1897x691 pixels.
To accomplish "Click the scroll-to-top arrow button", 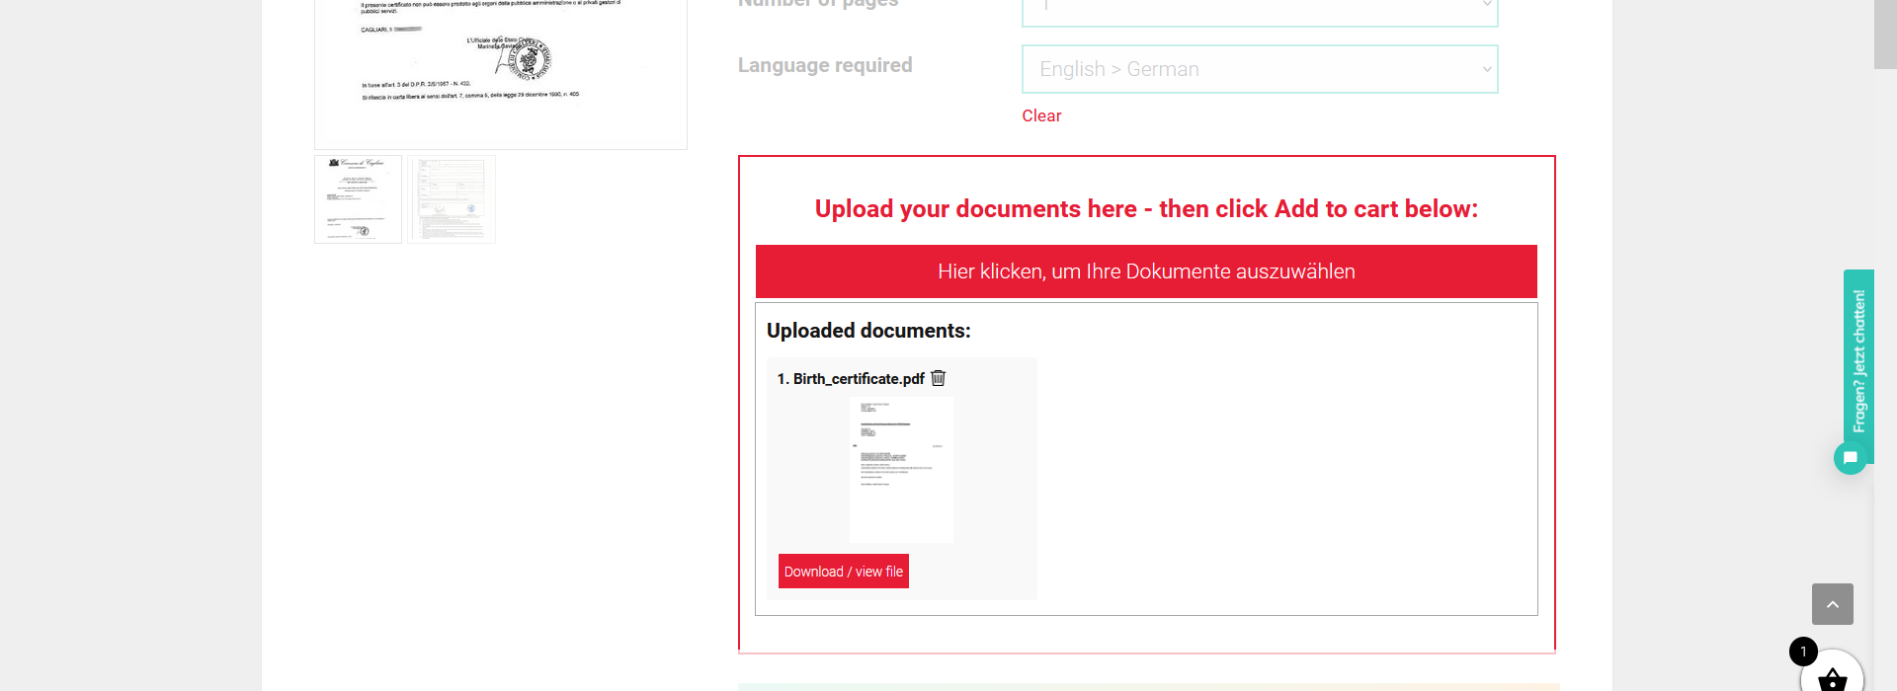I will coord(1833,604).
